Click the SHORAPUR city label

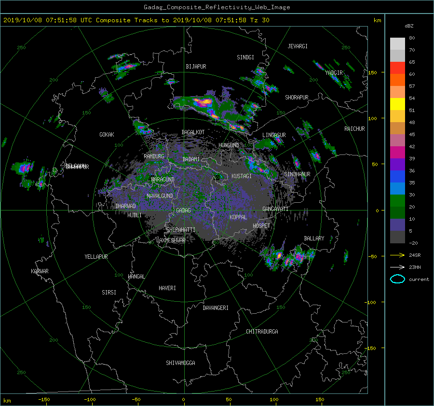[x=297, y=98]
